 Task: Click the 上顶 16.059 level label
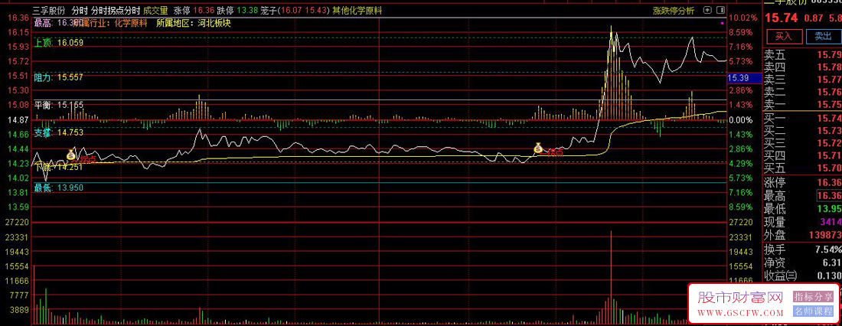[x=58, y=42]
